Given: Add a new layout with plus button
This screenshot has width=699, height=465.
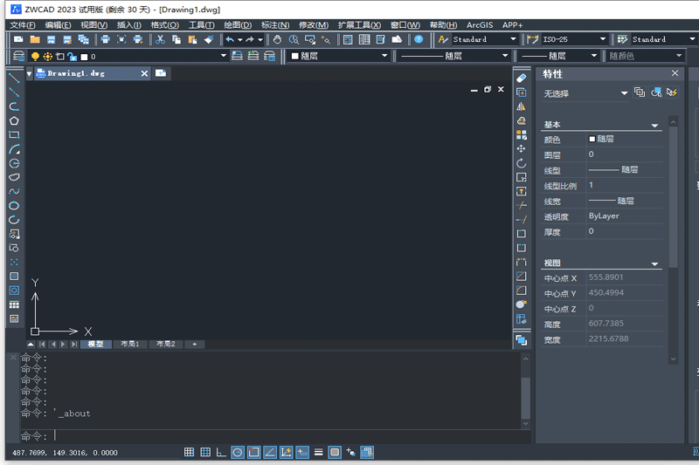Looking at the screenshot, I should click(x=194, y=344).
